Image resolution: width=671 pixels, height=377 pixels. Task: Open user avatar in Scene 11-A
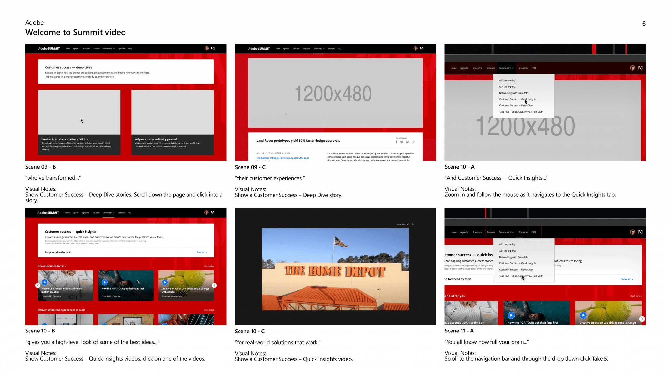[633, 232]
